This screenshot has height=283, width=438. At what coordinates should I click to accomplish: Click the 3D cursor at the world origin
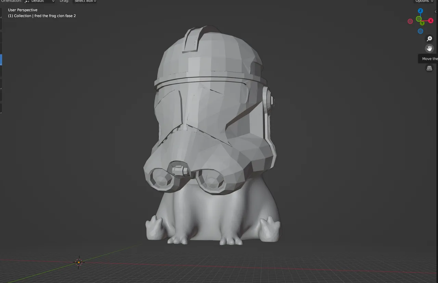click(79, 262)
